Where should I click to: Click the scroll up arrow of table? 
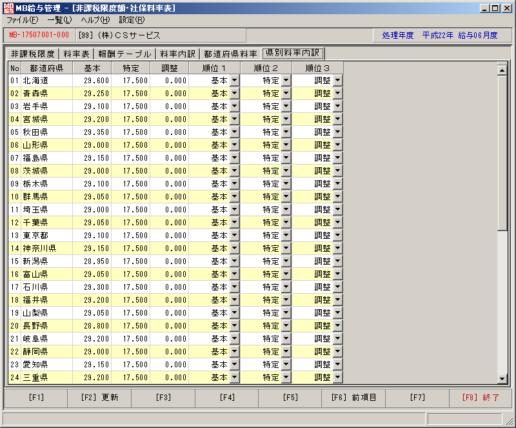pos(502,70)
